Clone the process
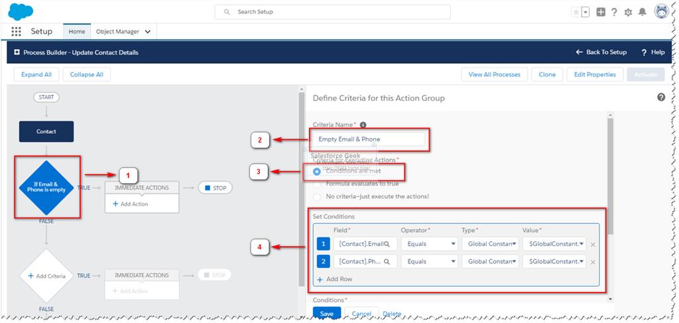Image resolution: width=679 pixels, height=323 pixels. coord(547,74)
